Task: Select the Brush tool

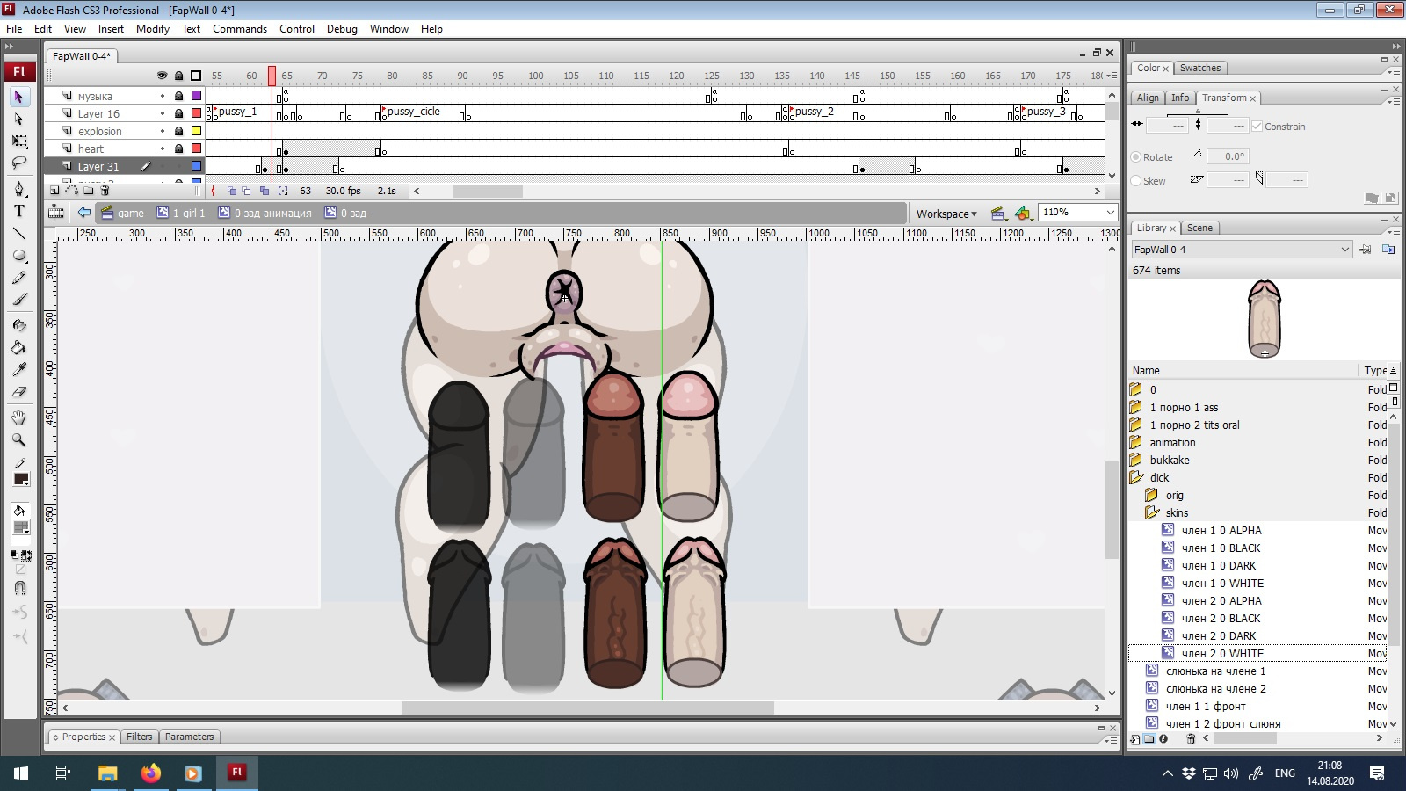Action: (x=18, y=300)
